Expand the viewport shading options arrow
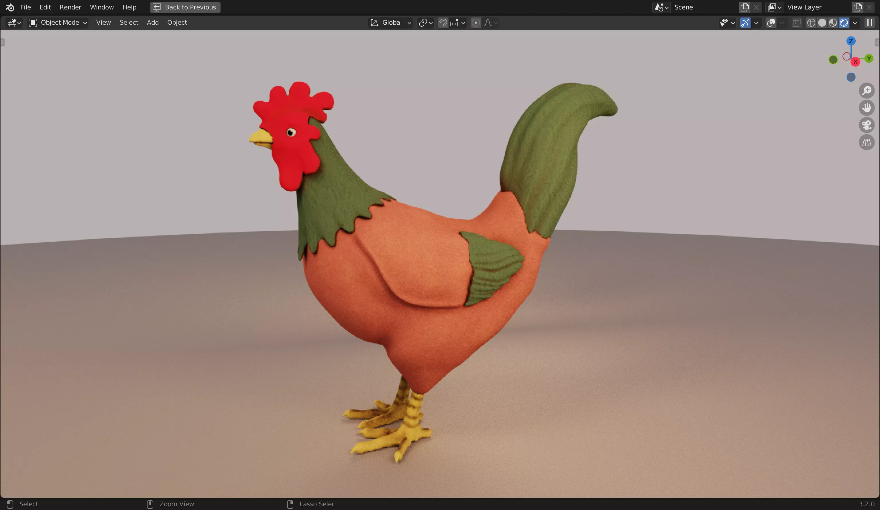 [x=855, y=23]
